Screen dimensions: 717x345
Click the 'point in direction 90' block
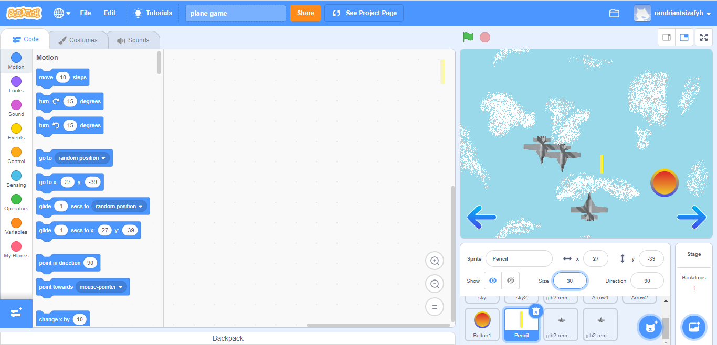pyautogui.click(x=68, y=263)
